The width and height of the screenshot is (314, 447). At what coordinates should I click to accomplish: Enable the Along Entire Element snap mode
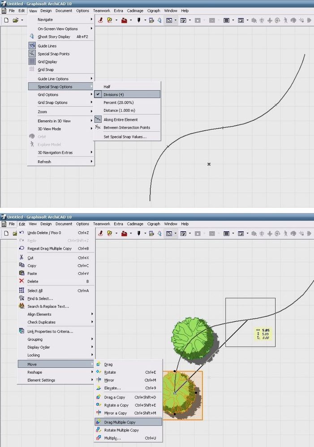coord(127,120)
